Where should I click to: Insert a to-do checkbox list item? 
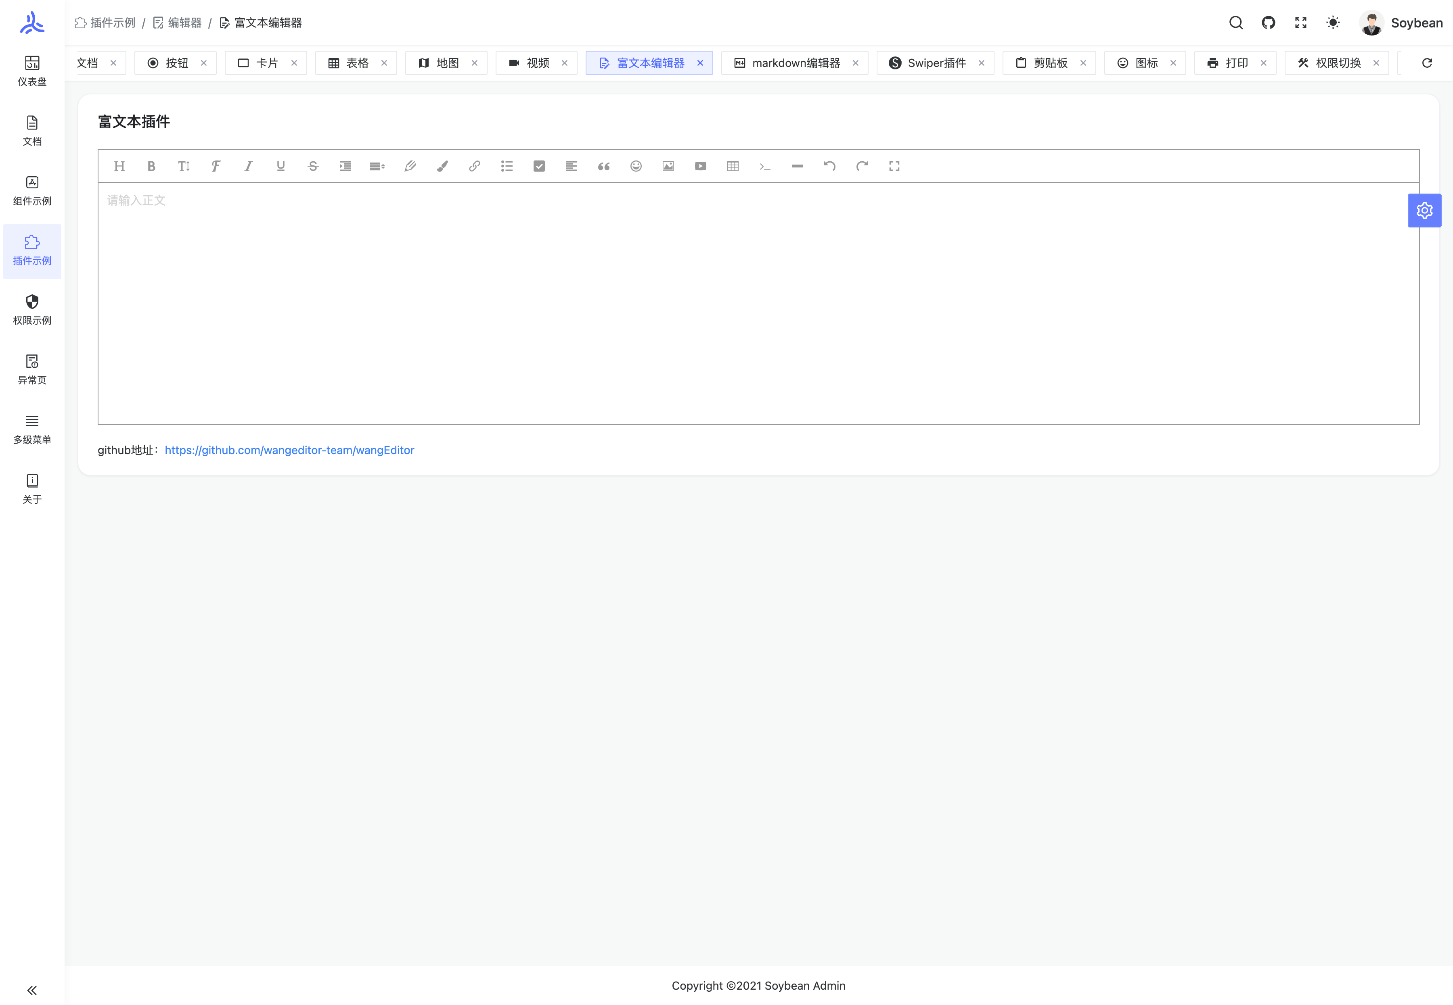(x=539, y=166)
